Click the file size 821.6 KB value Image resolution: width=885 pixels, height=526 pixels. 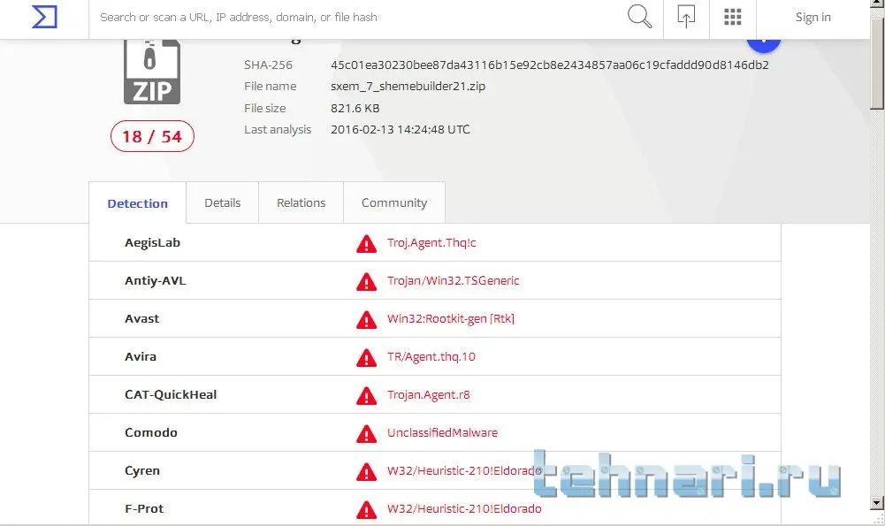pyautogui.click(x=355, y=108)
